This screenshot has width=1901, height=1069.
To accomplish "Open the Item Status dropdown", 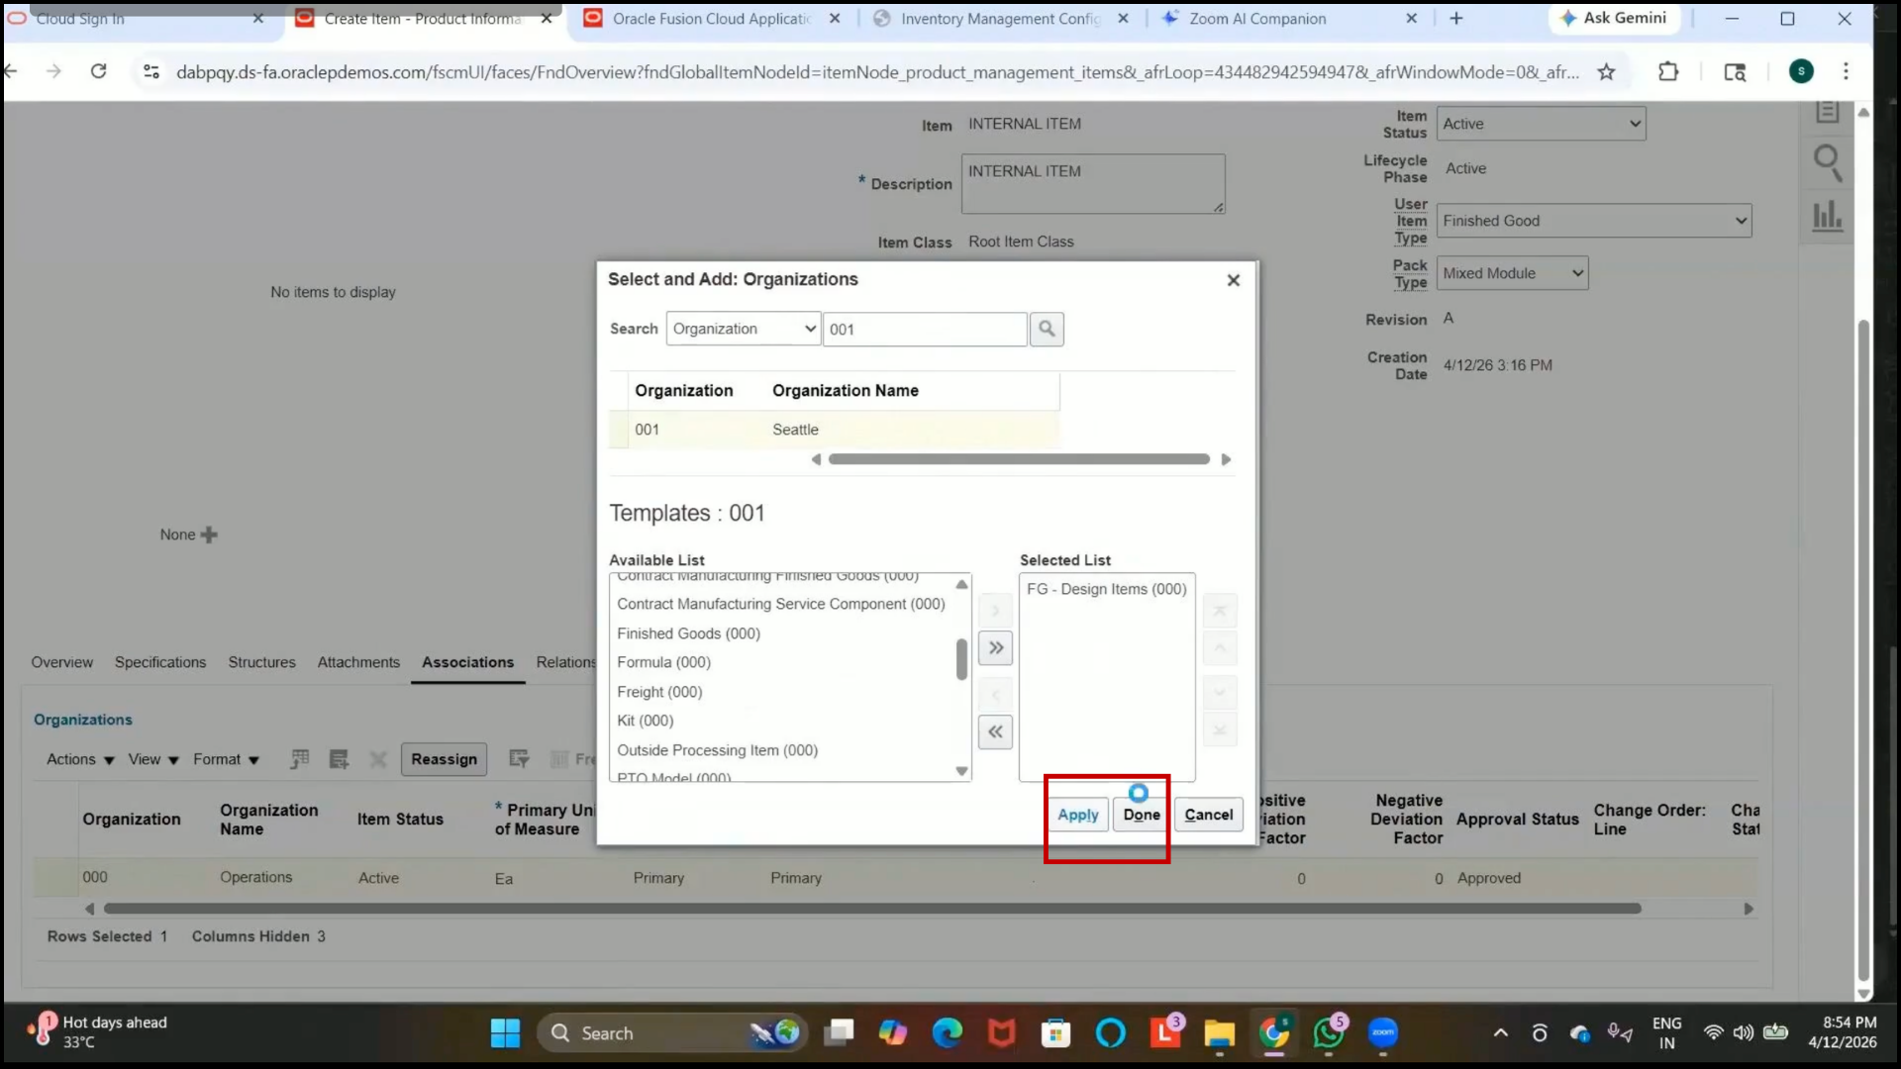I will pyautogui.click(x=1541, y=124).
